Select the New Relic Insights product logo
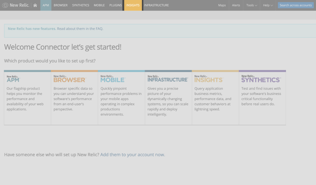 pos(208,79)
